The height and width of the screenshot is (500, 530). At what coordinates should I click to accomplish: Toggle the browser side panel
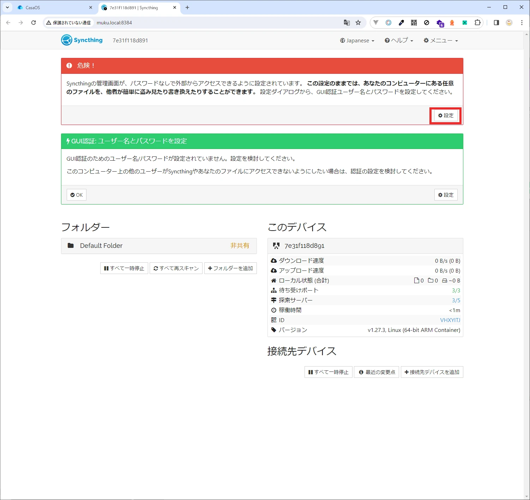click(496, 23)
